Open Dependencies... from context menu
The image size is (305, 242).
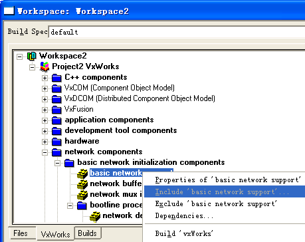click(x=225, y=215)
